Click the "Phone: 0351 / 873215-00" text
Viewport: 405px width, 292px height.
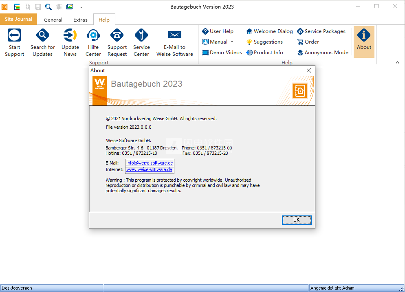click(x=207, y=148)
